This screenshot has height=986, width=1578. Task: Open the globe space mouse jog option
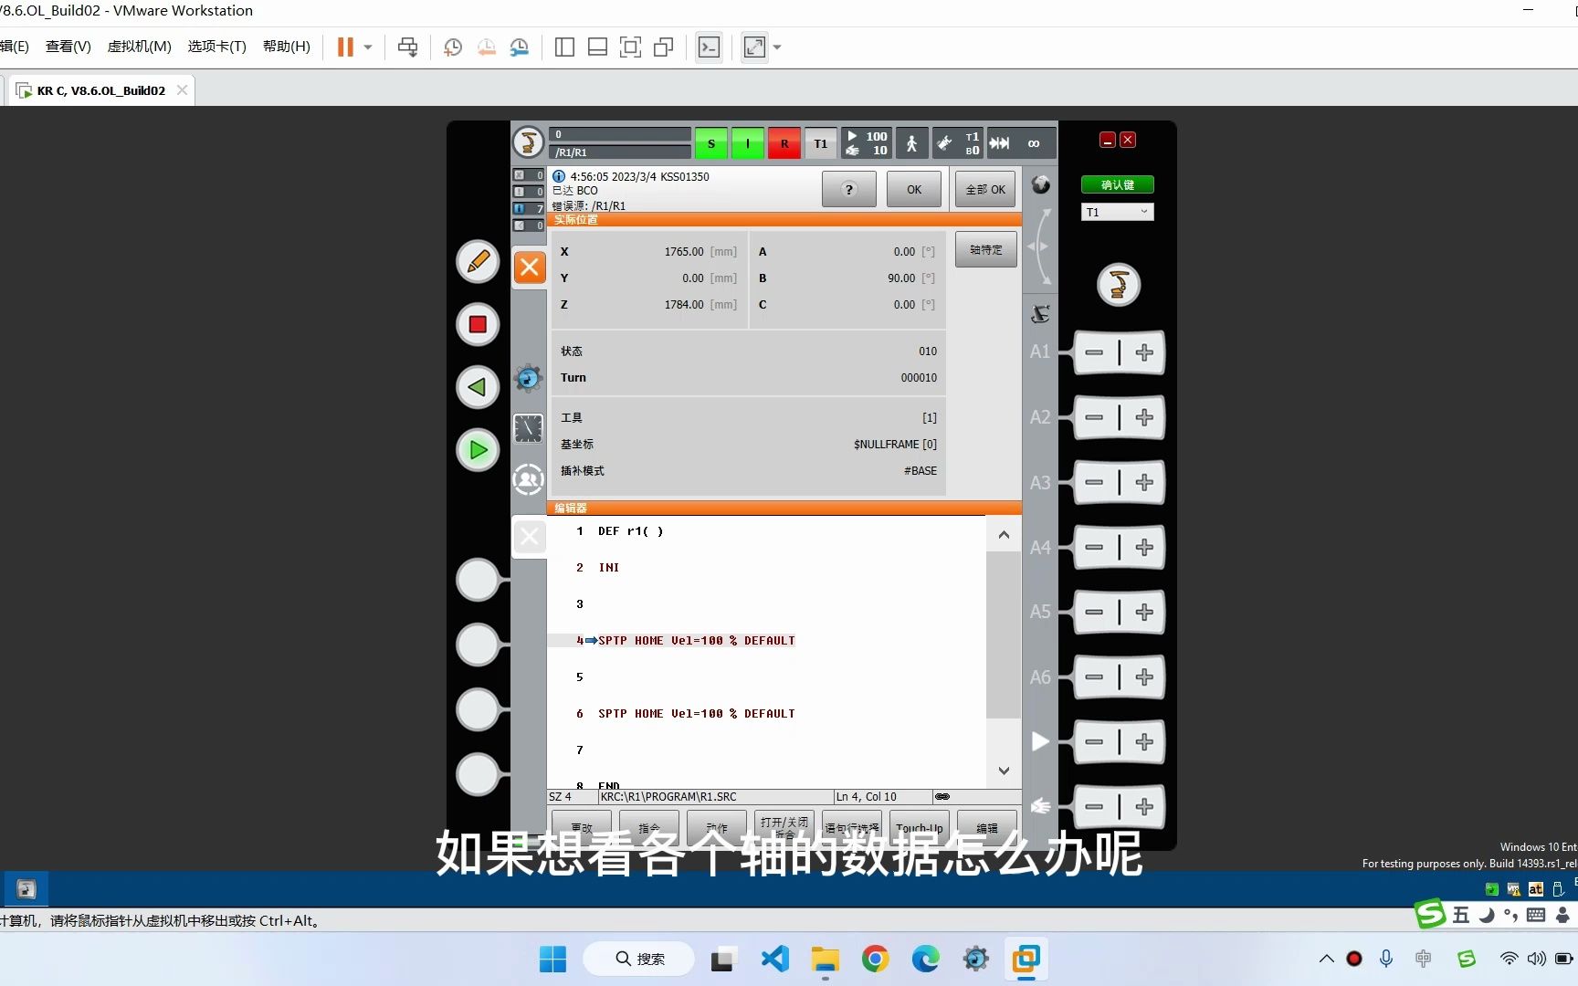(x=1040, y=184)
